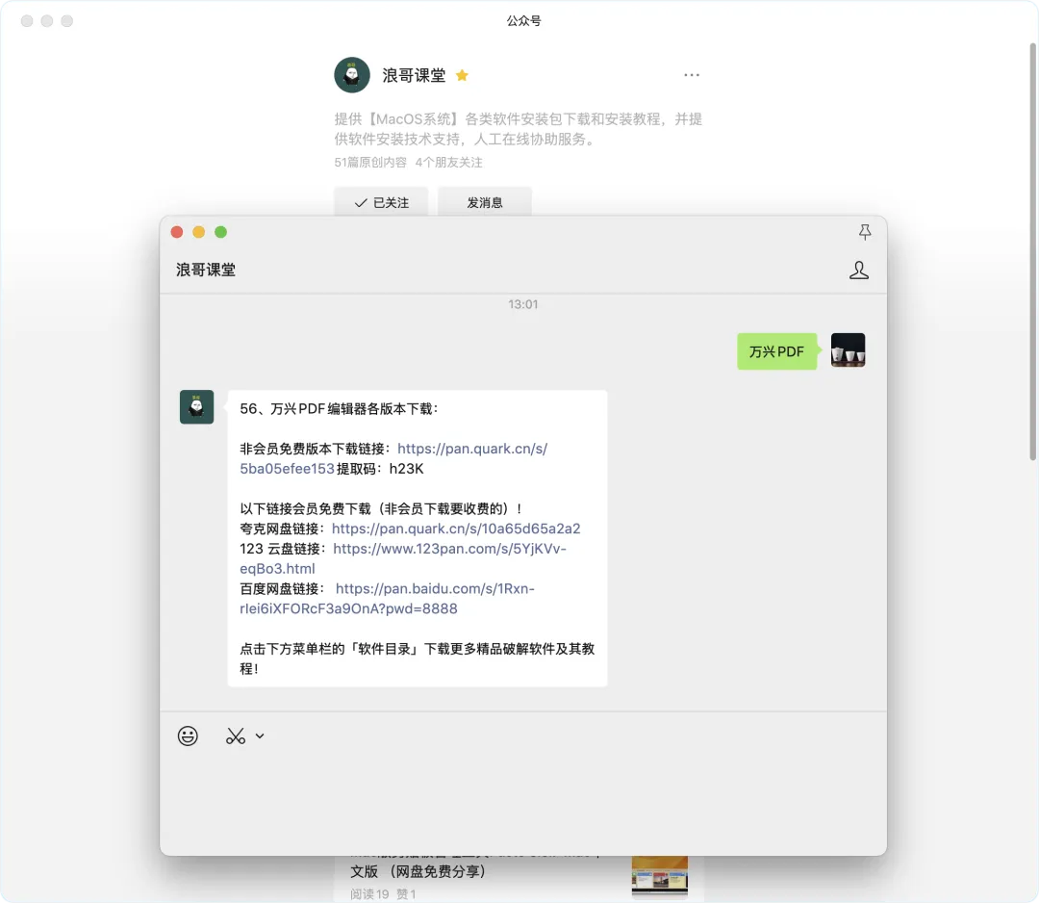Viewport: 1039px width, 903px height.
Task: Click the 提取码: h23K text
Action: pyautogui.click(x=380, y=469)
